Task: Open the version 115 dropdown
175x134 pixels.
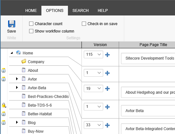Action: click(93, 54)
